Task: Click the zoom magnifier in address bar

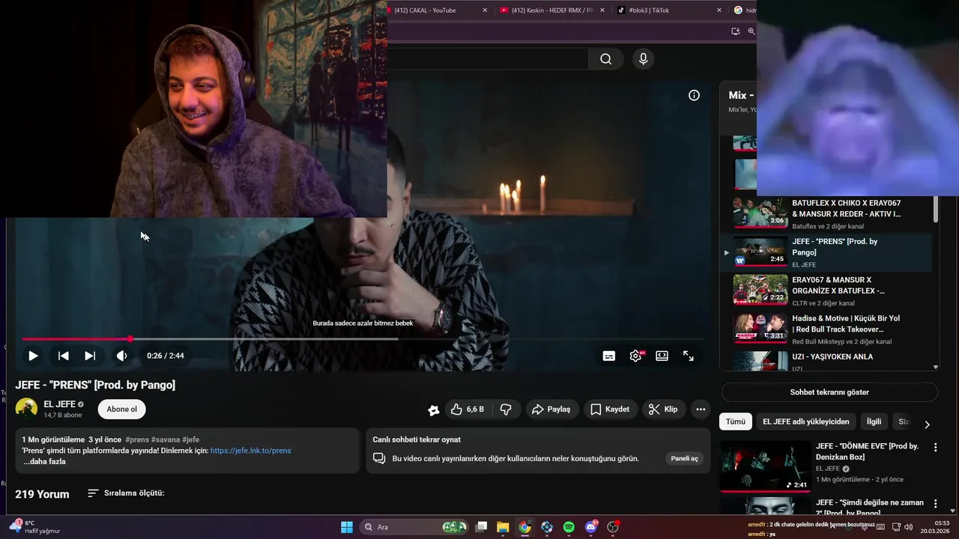Action: pyautogui.click(x=751, y=31)
